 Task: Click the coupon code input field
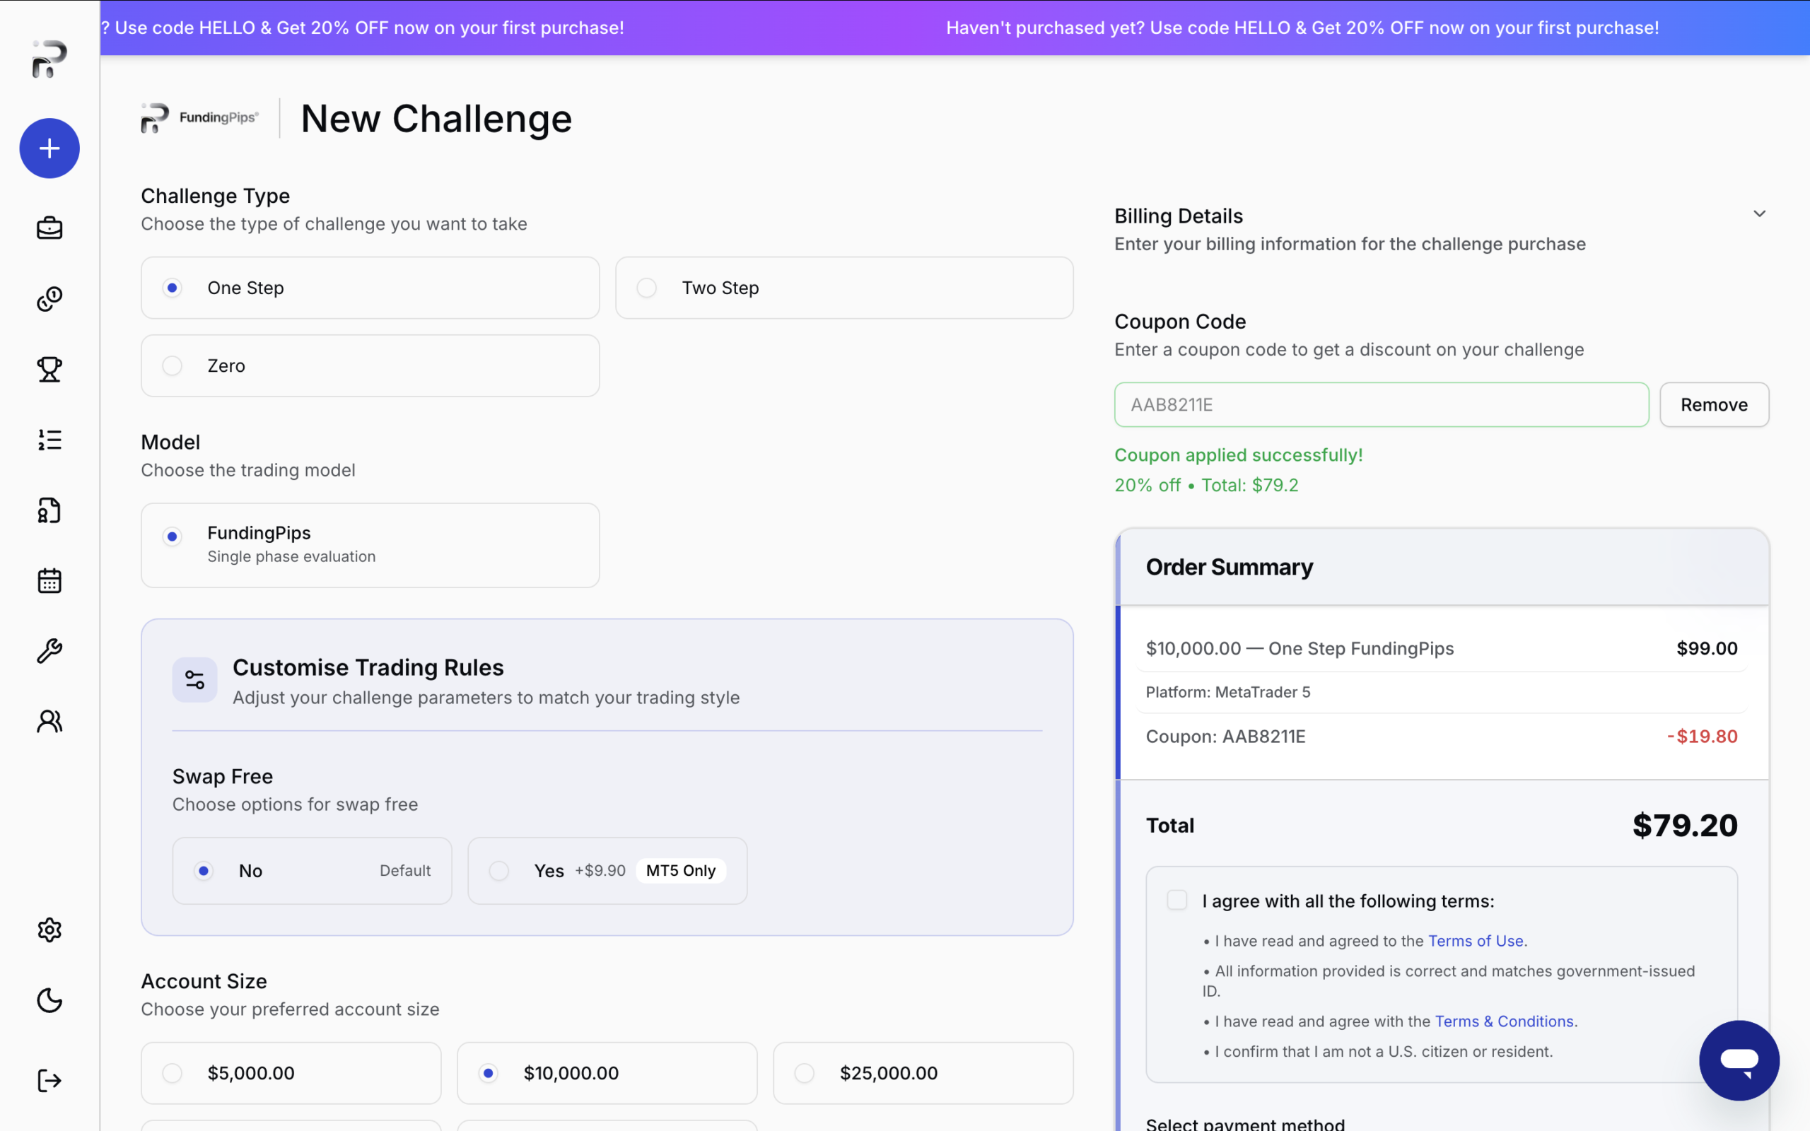coord(1381,404)
